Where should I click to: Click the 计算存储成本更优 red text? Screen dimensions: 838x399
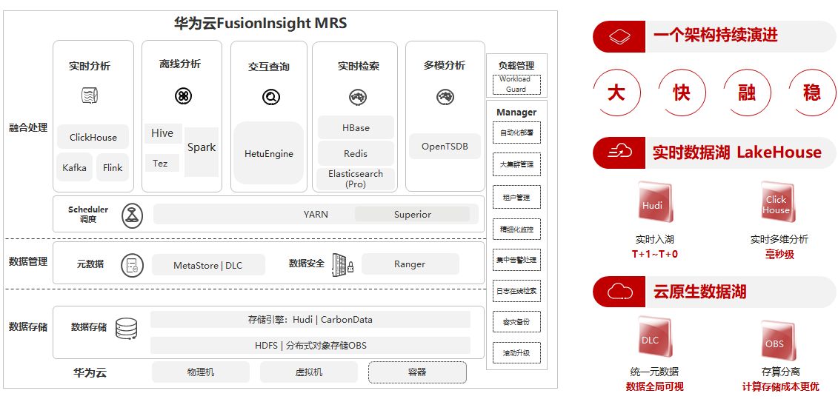tap(781, 386)
